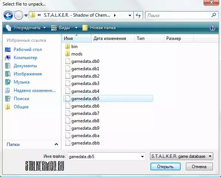Select the bin folder

71,46
